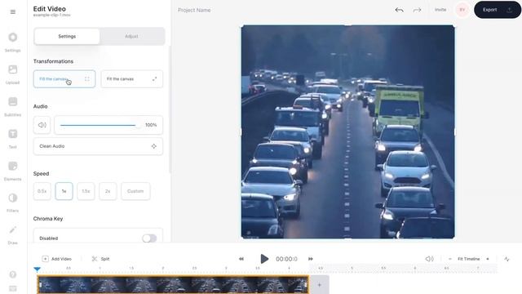522x294 pixels.
Task: Toggle the waveform icon in timeline toolbar
Action: 507,259
